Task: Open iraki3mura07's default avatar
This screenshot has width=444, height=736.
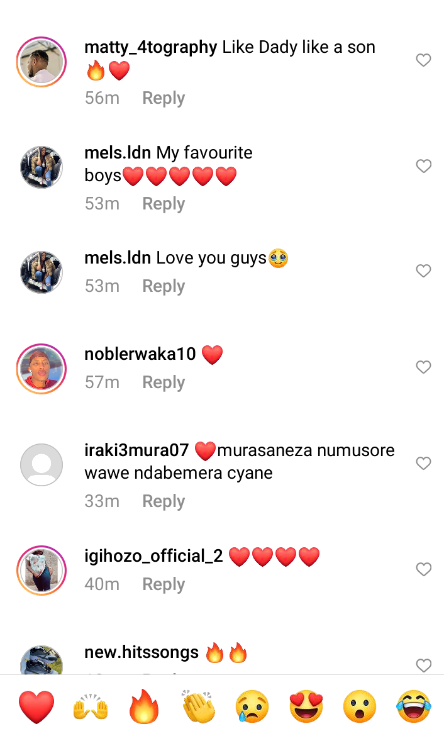Action: point(42,465)
